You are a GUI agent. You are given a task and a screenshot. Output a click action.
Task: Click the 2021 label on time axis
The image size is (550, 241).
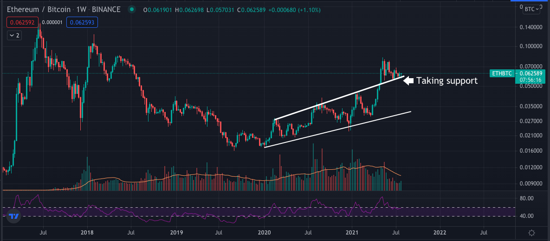pyautogui.click(x=351, y=232)
